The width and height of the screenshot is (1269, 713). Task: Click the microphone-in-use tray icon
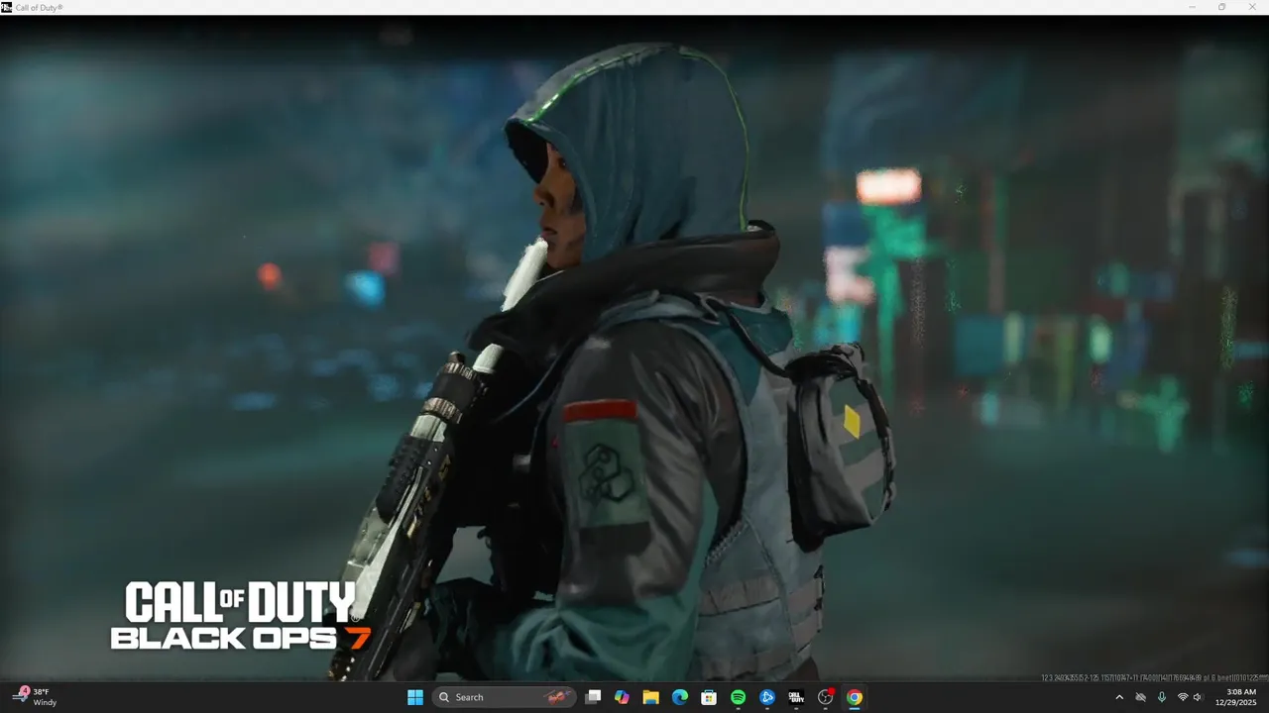pos(1161,697)
